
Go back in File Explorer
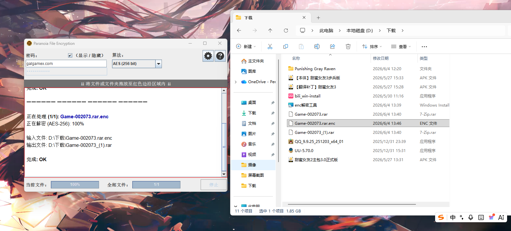pyautogui.click(x=239, y=31)
